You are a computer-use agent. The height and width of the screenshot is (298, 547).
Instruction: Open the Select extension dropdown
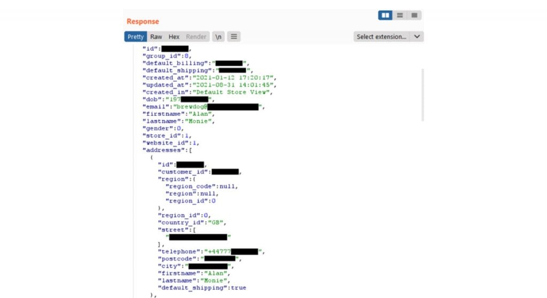tap(389, 37)
